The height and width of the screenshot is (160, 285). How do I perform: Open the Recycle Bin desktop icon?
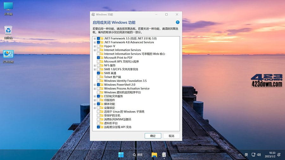tap(8, 33)
